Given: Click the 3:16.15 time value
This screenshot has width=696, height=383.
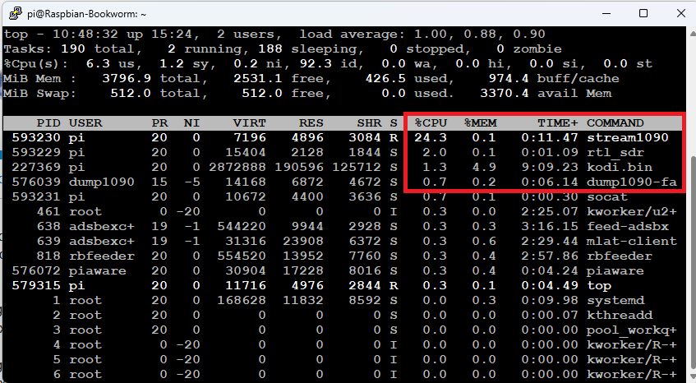Looking at the screenshot, I should (x=550, y=226).
